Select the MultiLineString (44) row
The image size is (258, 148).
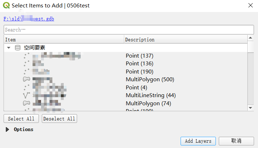coord(126,95)
